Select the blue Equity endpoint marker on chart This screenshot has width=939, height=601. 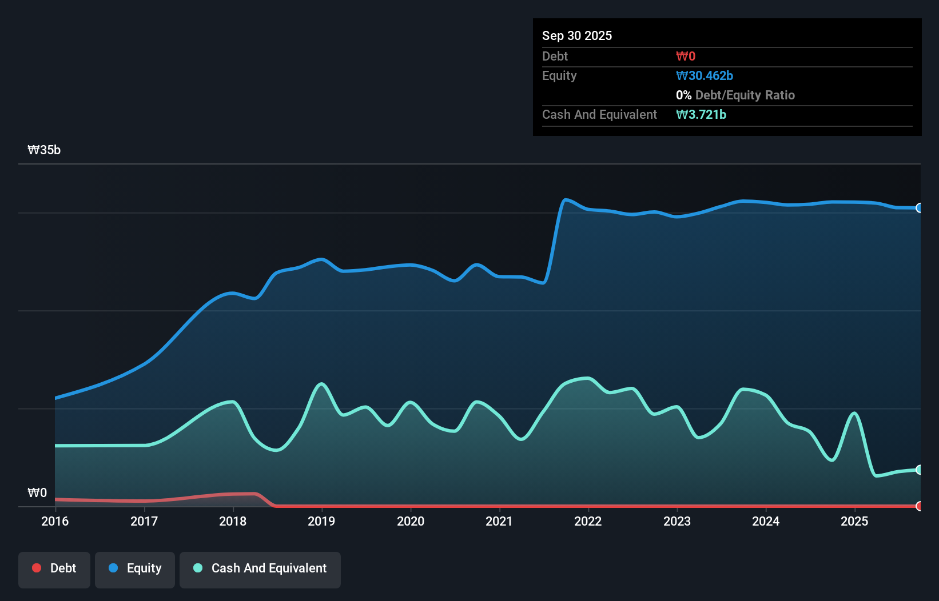pos(919,208)
